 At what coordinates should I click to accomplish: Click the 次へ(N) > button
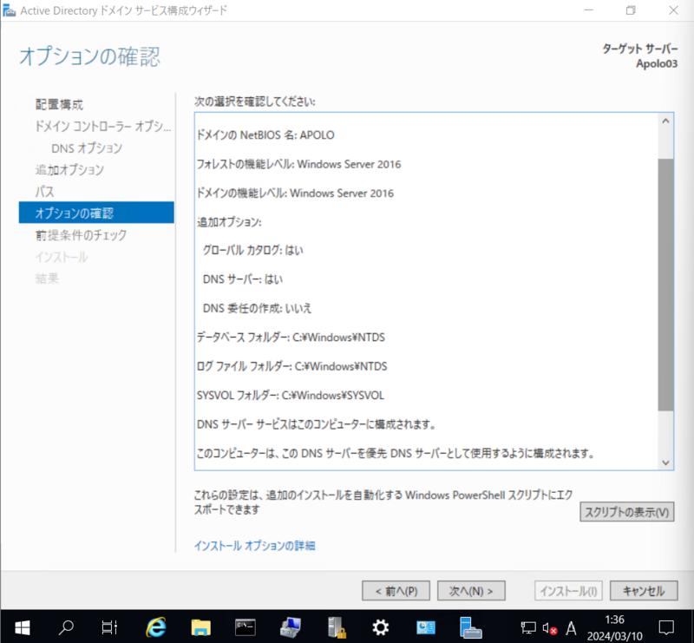[471, 591]
